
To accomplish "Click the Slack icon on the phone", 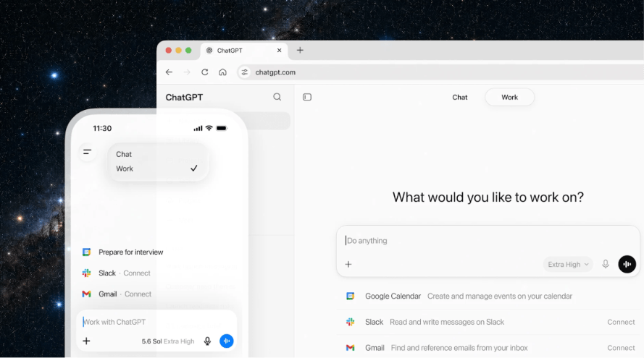I will [x=86, y=273].
